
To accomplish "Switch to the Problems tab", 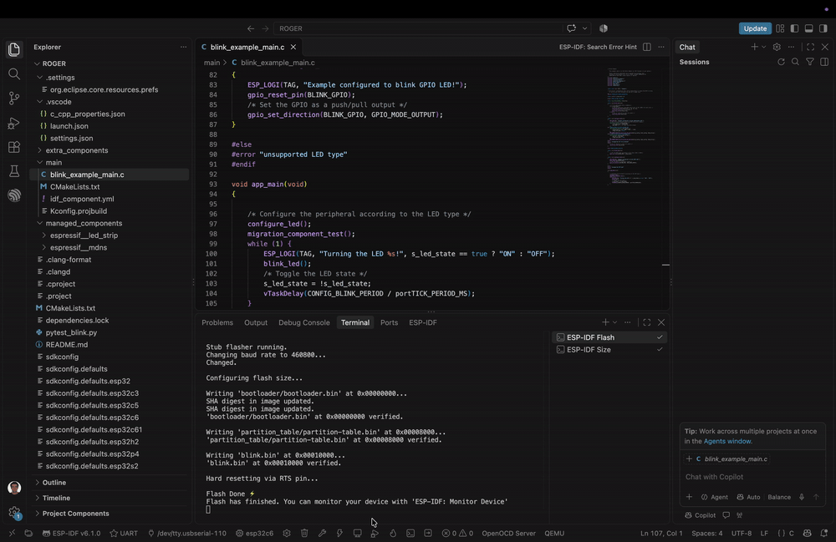I will click(x=217, y=322).
